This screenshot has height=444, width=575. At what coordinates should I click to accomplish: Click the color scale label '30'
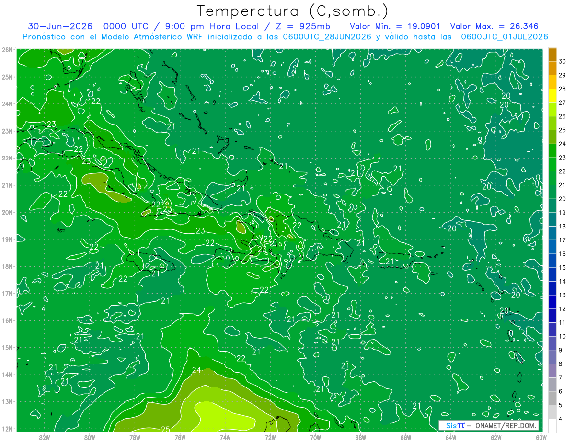[x=563, y=61]
